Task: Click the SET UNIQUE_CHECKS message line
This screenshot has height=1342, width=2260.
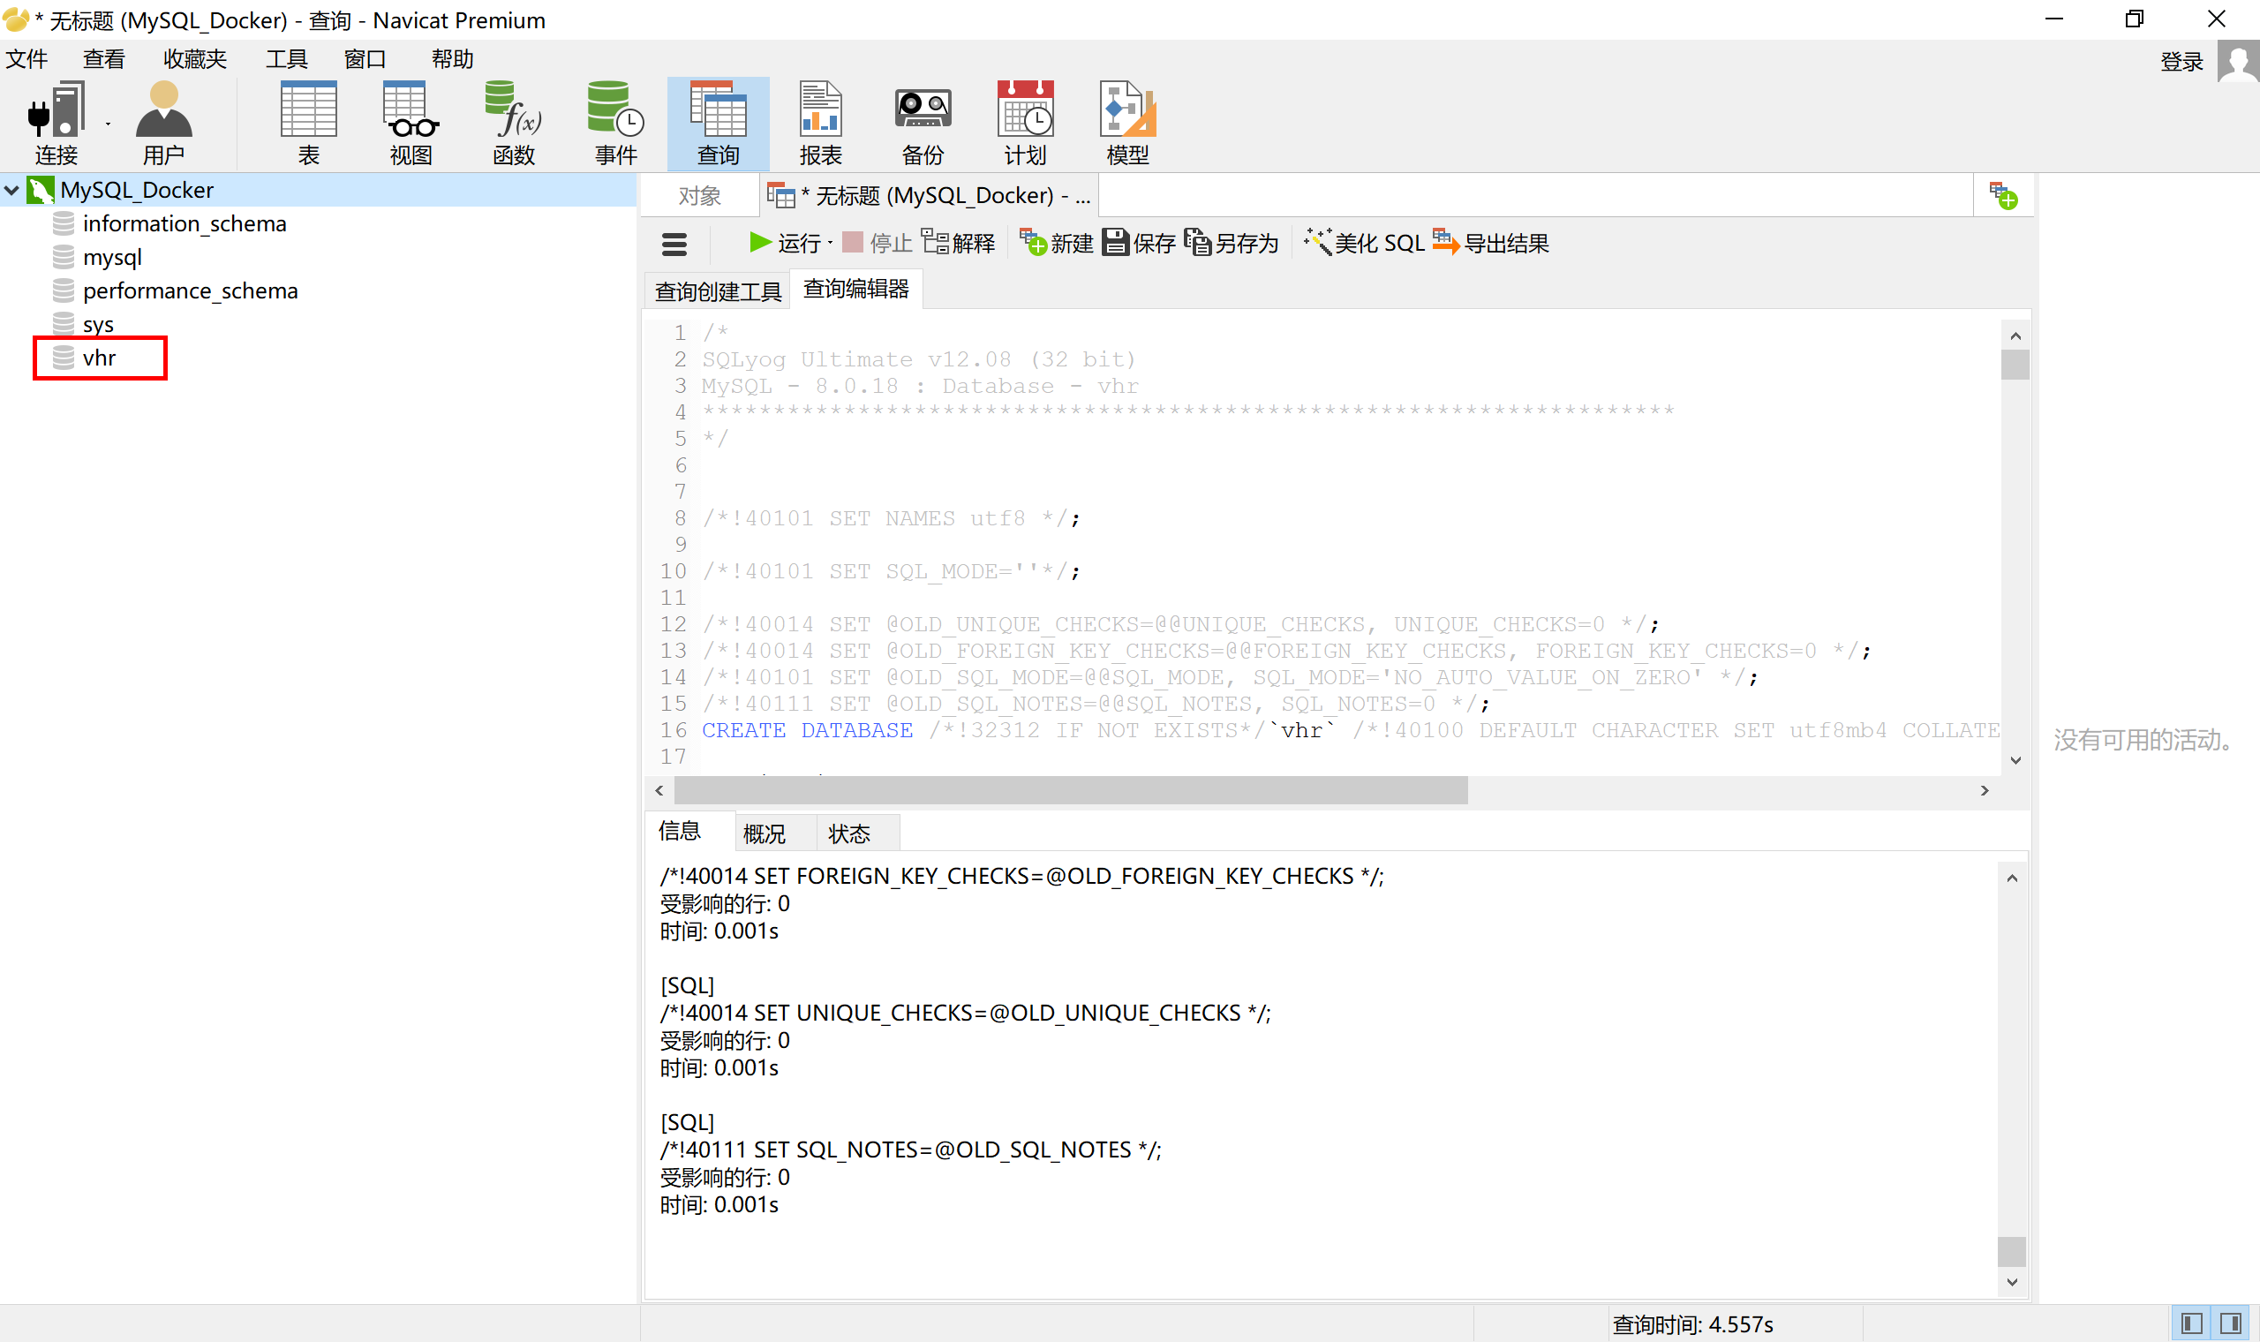Action: [x=965, y=1013]
